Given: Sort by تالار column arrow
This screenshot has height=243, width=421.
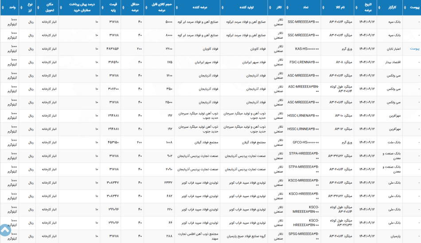Looking at the screenshot, I should [x=270, y=8].
